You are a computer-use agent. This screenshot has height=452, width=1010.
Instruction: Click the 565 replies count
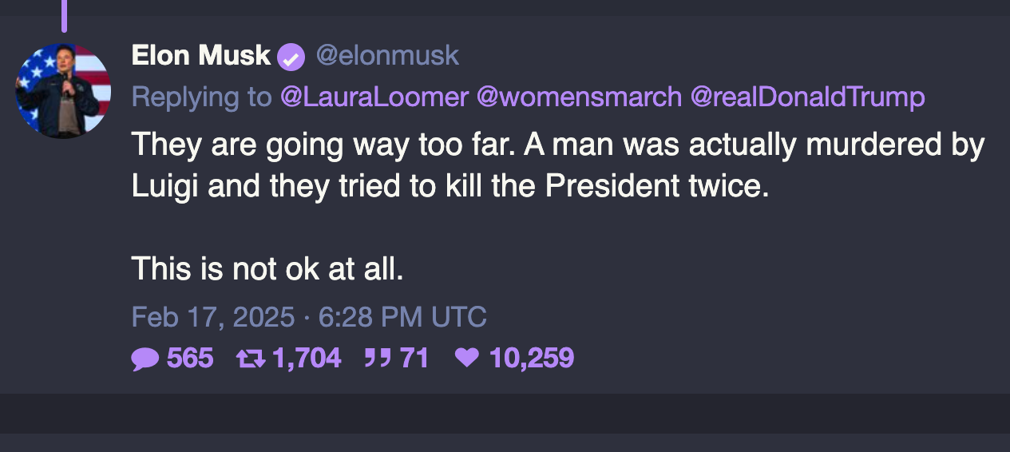point(190,359)
